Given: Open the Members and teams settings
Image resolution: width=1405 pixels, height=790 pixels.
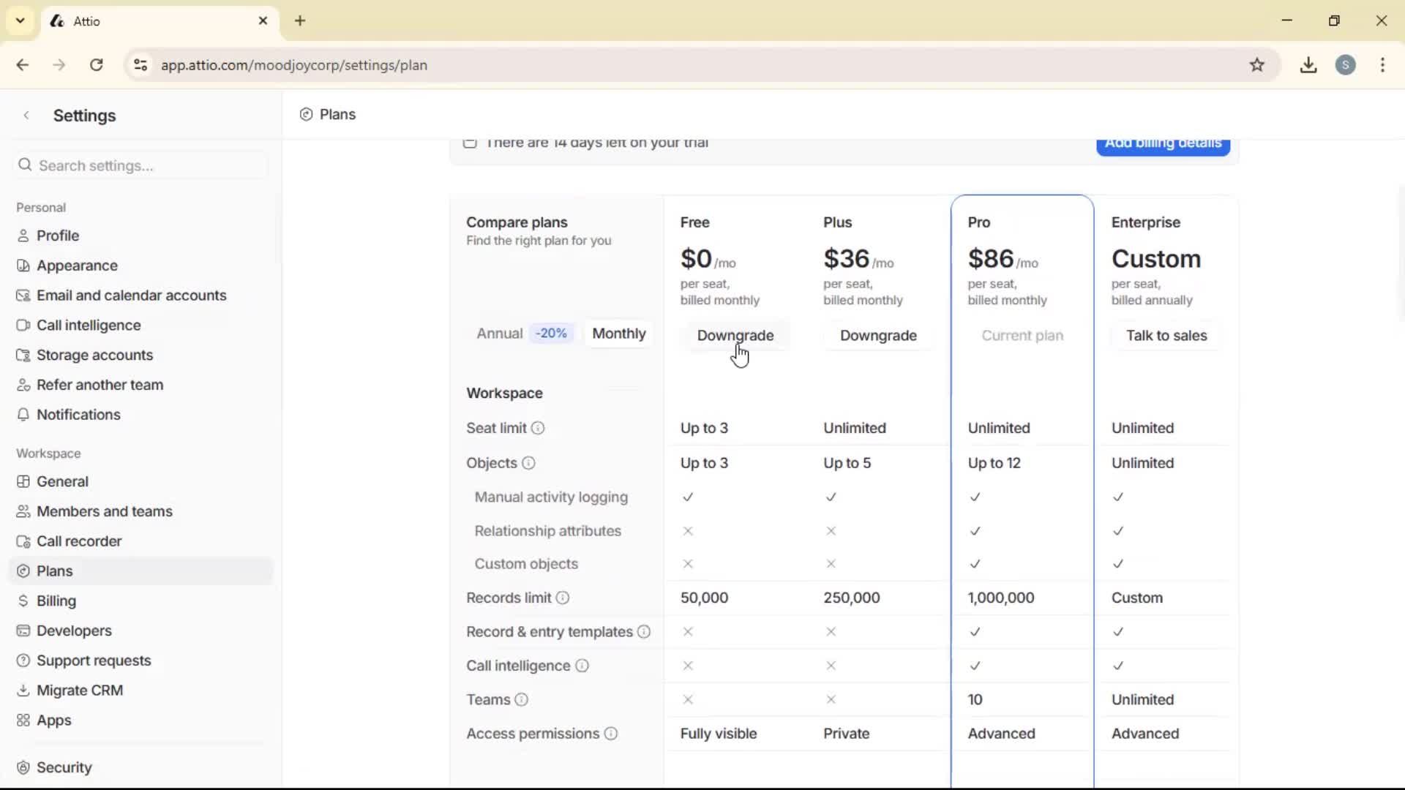Looking at the screenshot, I should pos(105,511).
